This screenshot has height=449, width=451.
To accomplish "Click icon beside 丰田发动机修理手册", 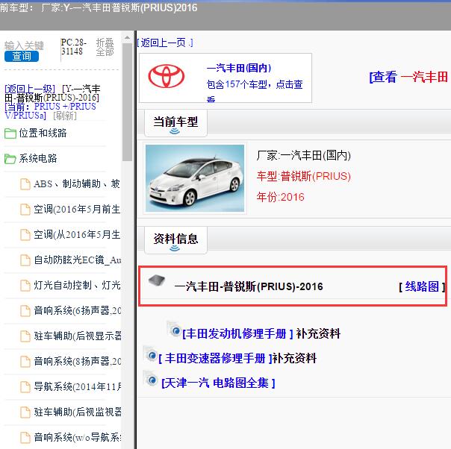I will [x=174, y=330].
